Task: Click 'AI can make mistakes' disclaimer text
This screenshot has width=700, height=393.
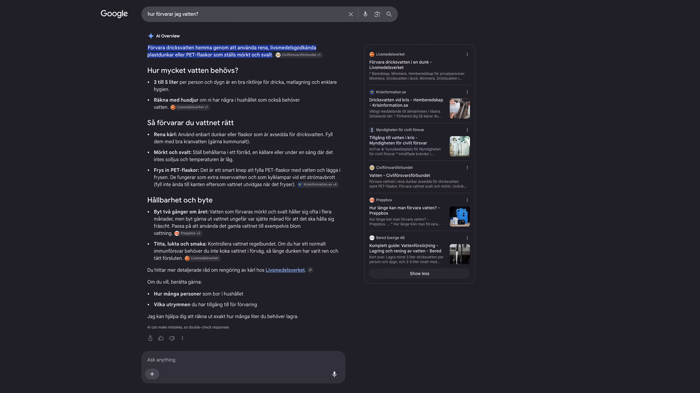Action: (x=188, y=327)
